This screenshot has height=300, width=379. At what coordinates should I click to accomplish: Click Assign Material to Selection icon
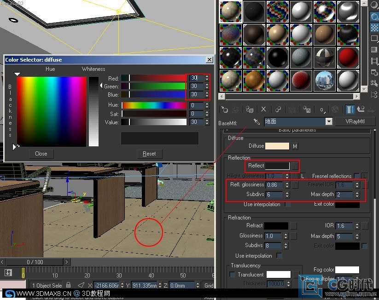pyautogui.click(x=249, y=110)
